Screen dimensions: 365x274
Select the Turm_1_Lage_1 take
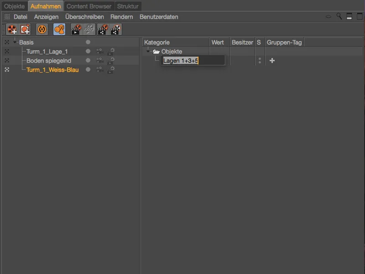pos(47,52)
